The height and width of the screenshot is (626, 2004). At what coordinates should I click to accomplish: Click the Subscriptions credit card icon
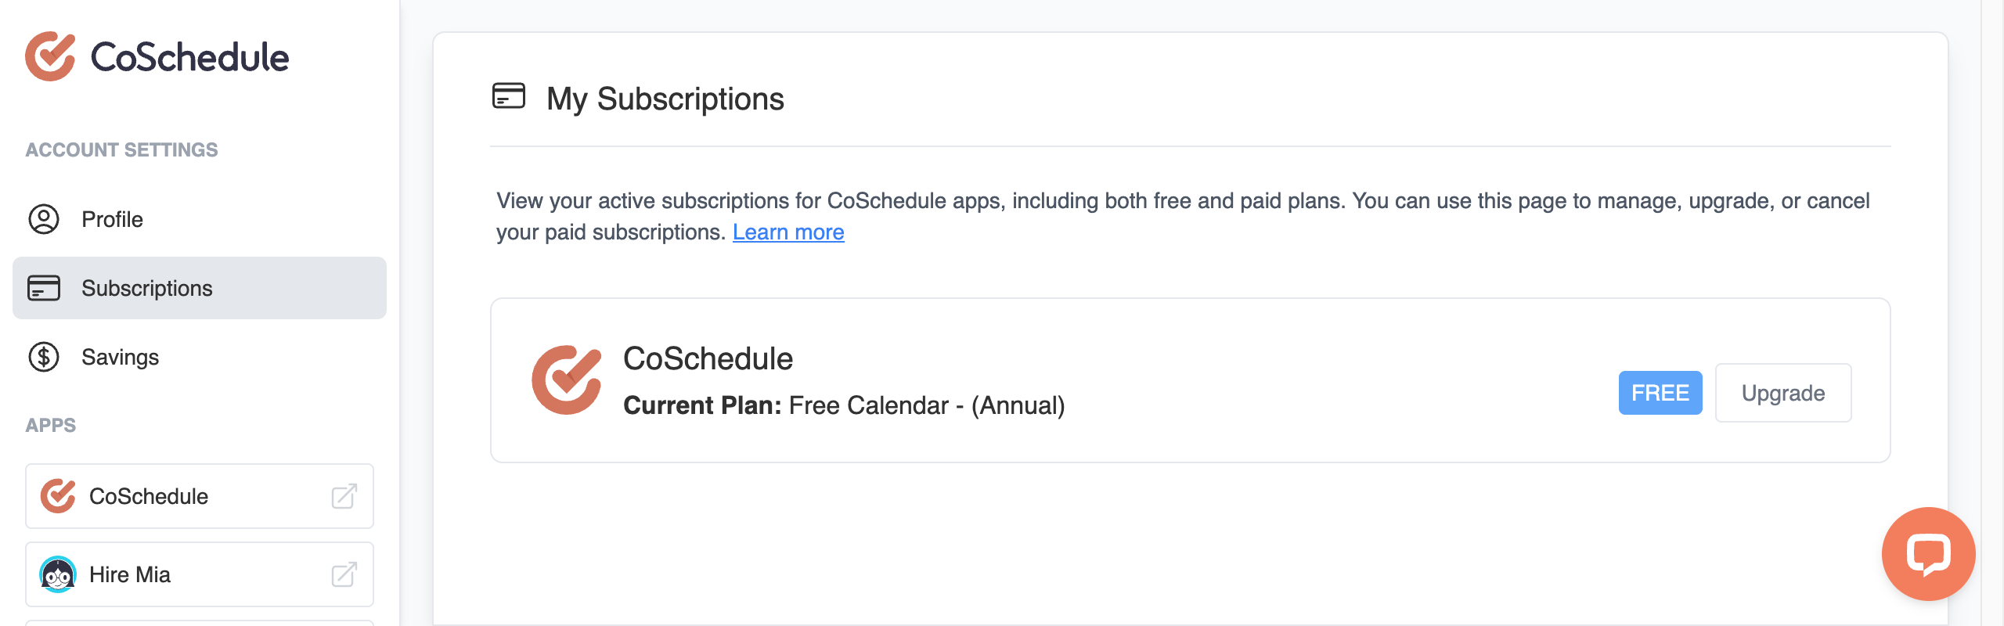pos(44,288)
